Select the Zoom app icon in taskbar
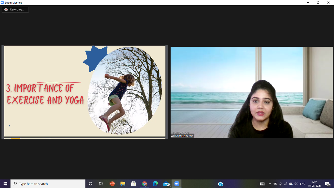The image size is (334, 188). (177, 184)
